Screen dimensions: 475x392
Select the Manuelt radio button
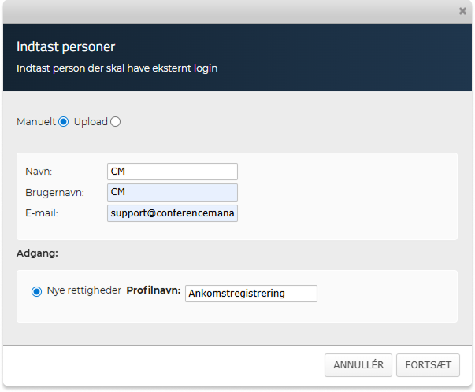click(x=64, y=122)
